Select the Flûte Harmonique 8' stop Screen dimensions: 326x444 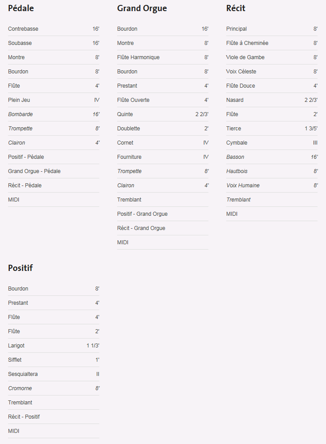pos(163,57)
